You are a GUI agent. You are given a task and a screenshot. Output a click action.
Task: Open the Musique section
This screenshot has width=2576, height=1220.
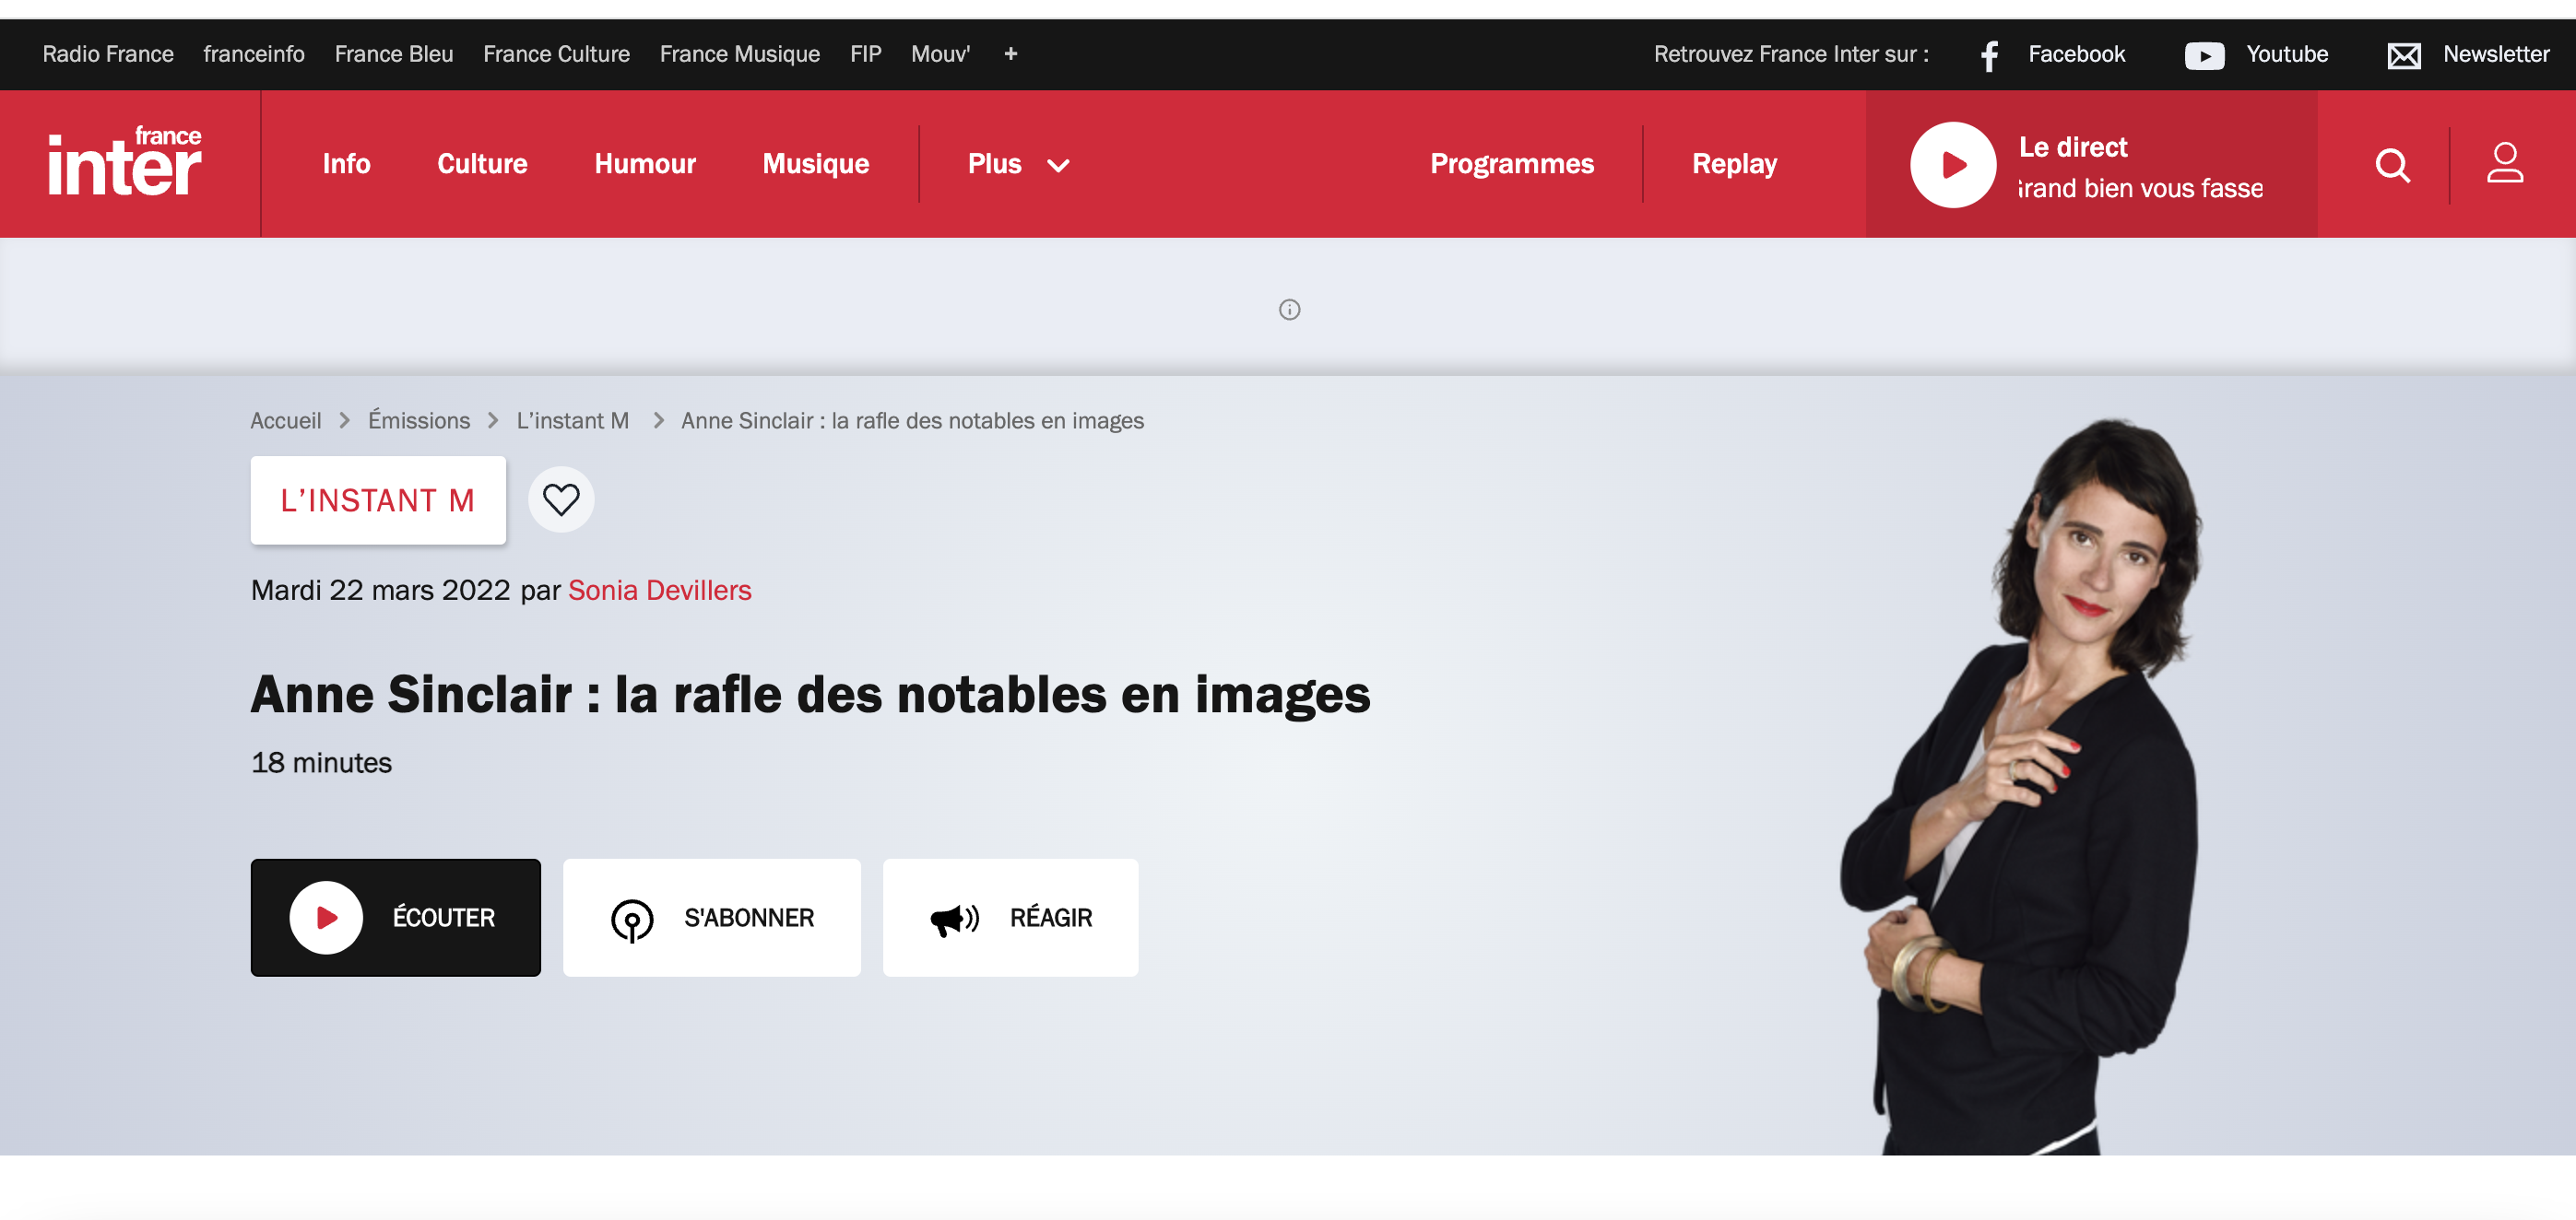coord(815,164)
